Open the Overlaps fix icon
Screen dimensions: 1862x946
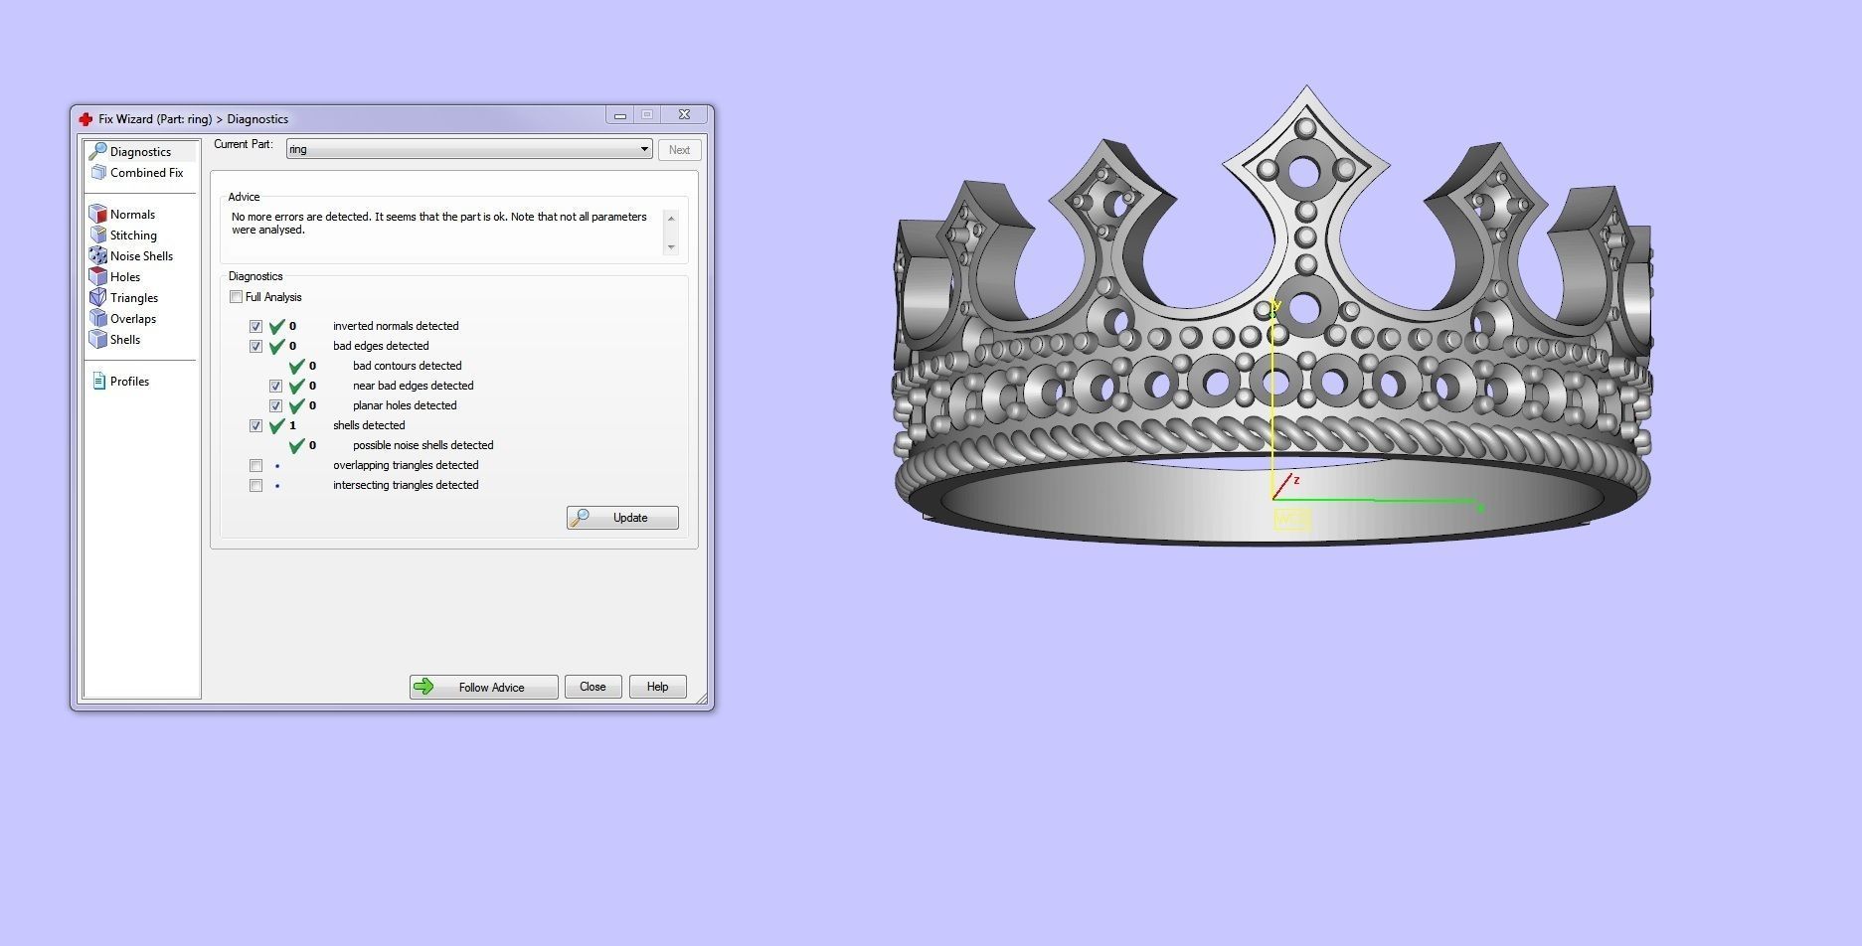(x=97, y=318)
